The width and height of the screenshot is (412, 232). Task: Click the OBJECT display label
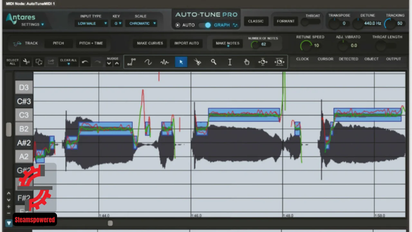[371, 59]
